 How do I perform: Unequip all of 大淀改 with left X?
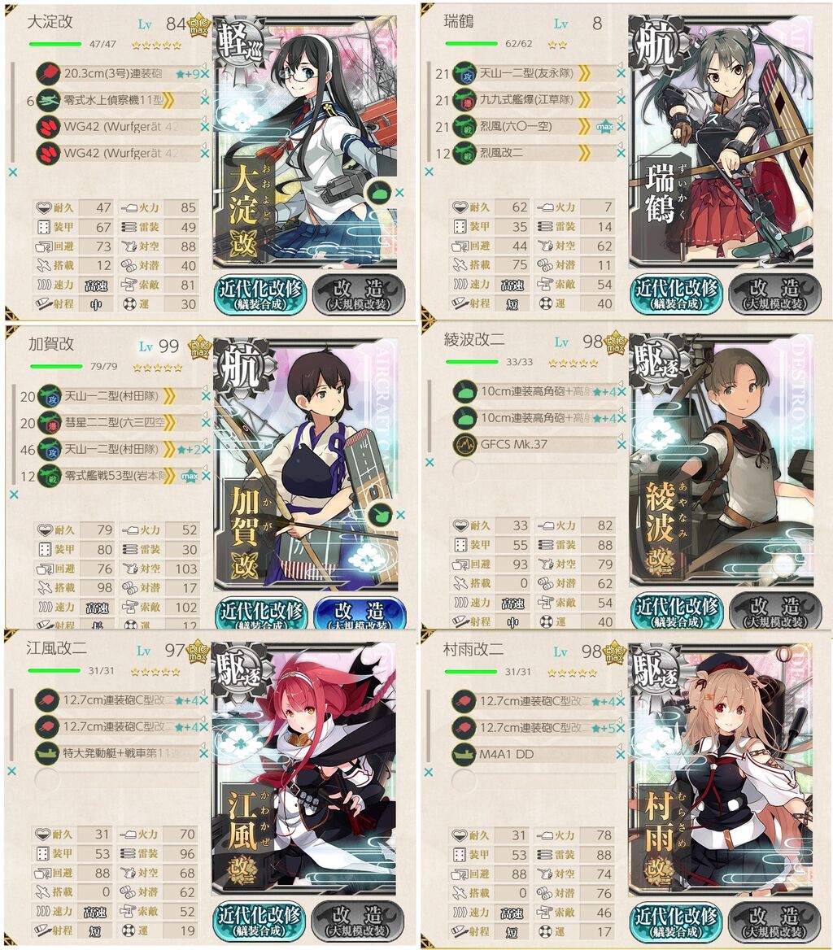click(x=13, y=172)
